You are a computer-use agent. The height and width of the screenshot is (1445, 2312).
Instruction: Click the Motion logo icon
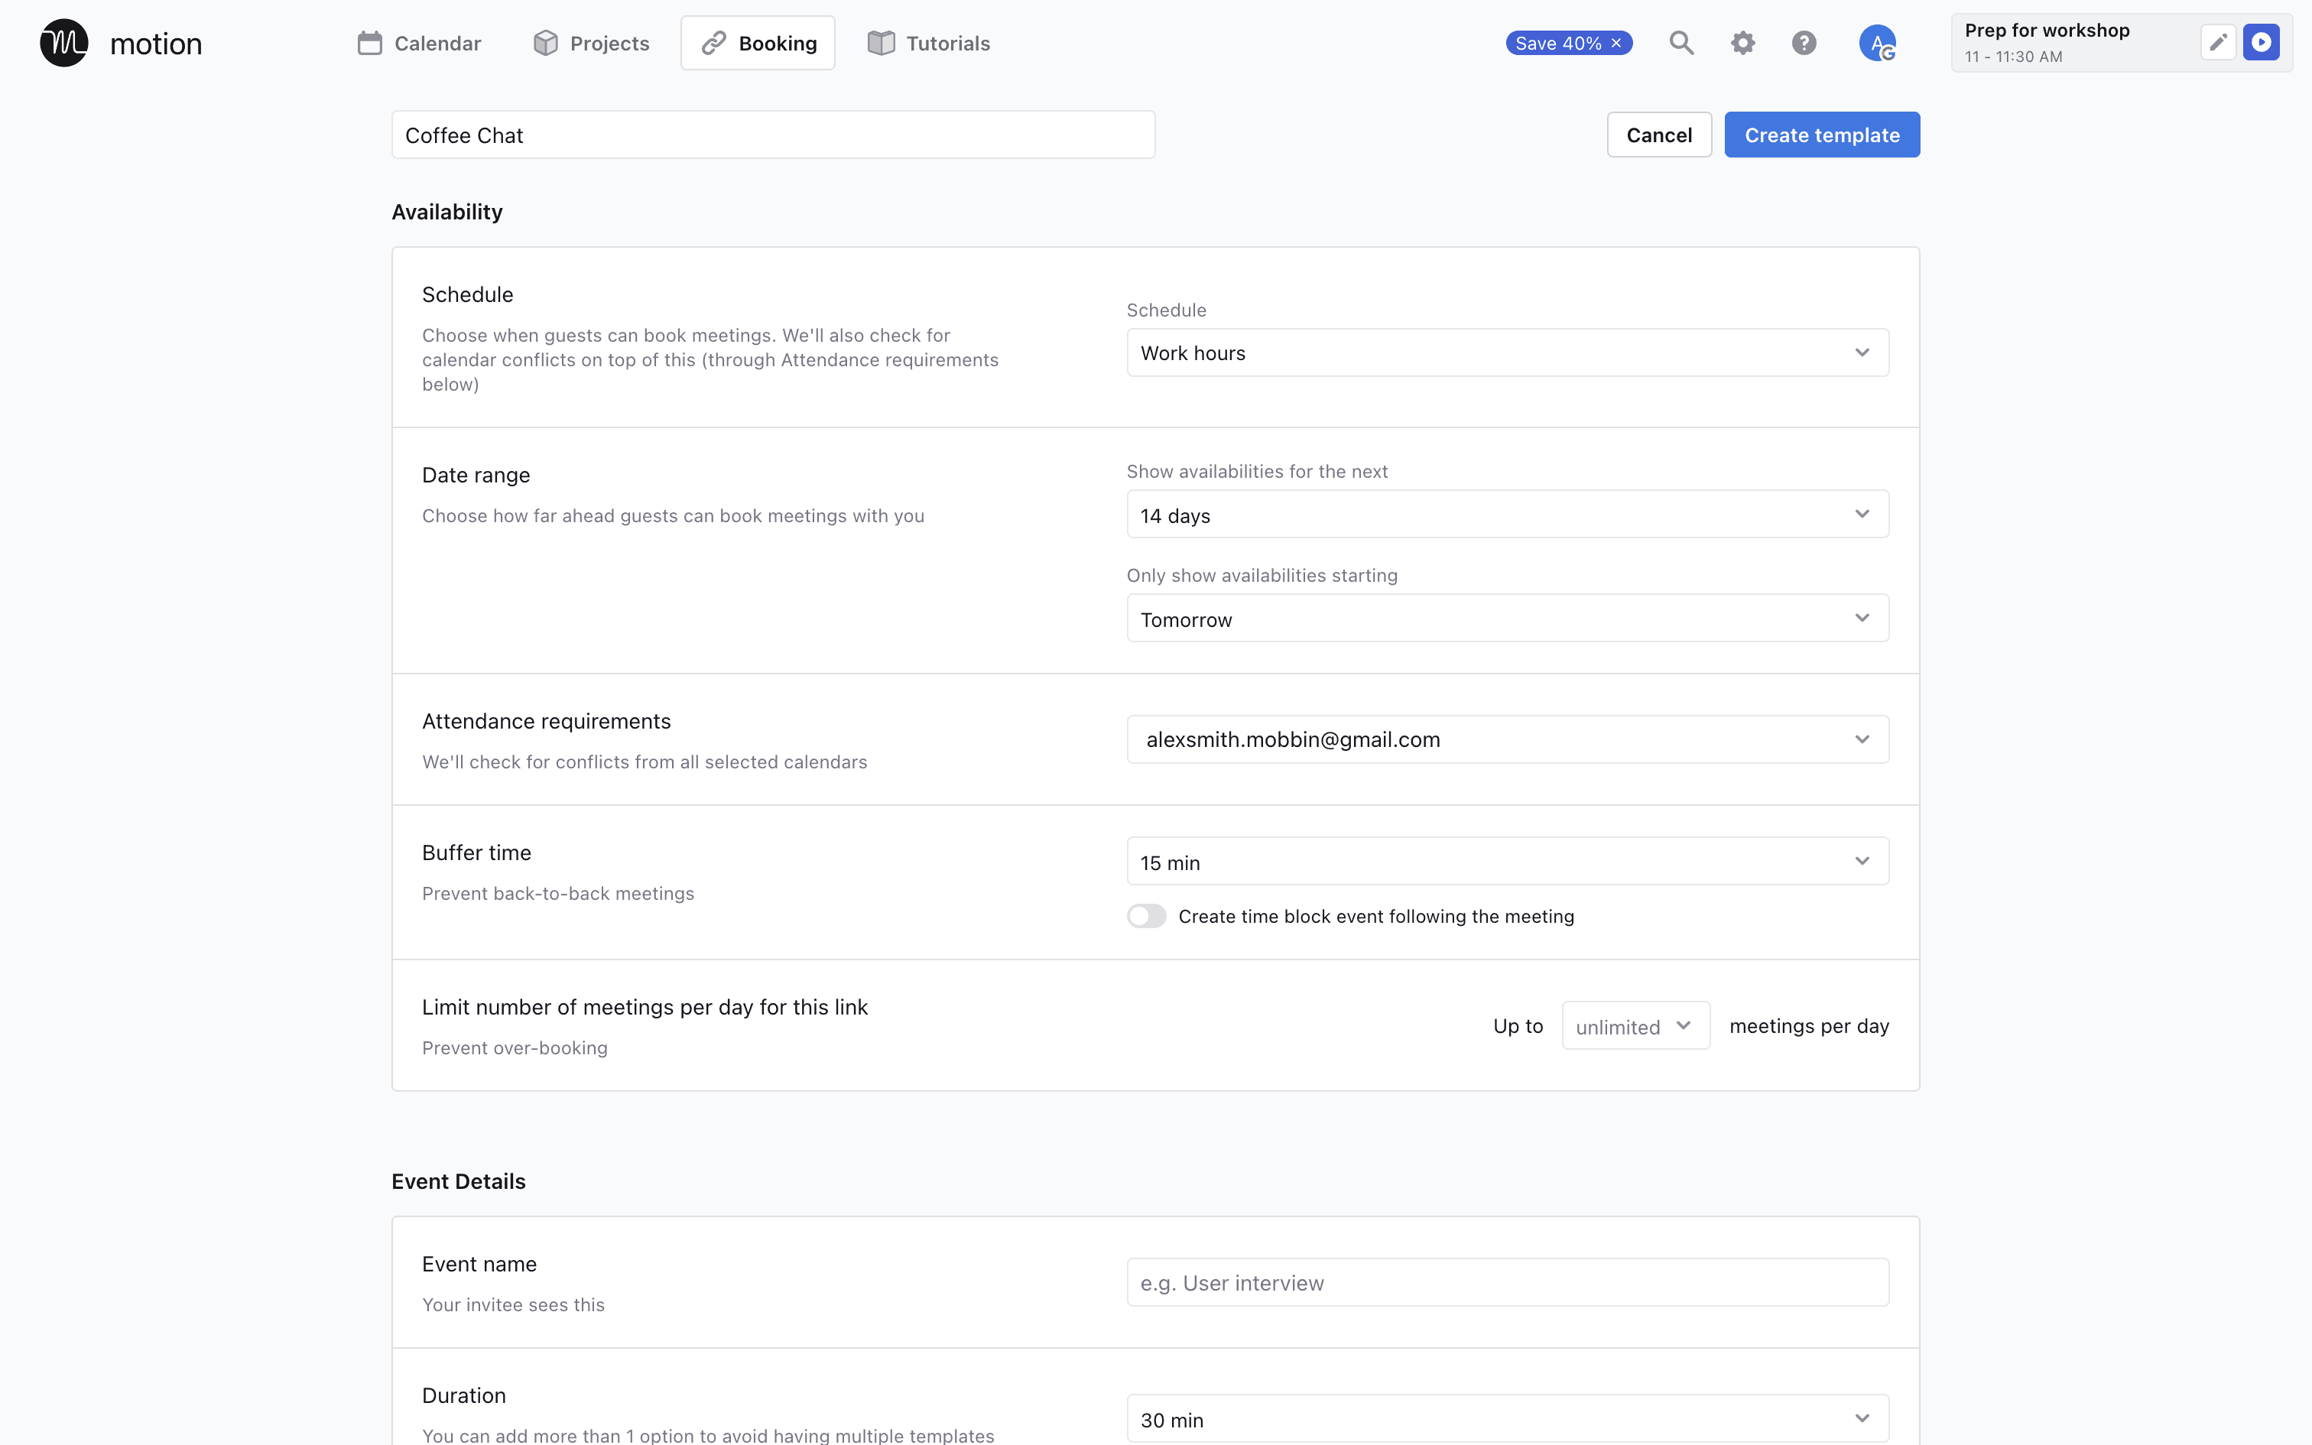coord(64,43)
